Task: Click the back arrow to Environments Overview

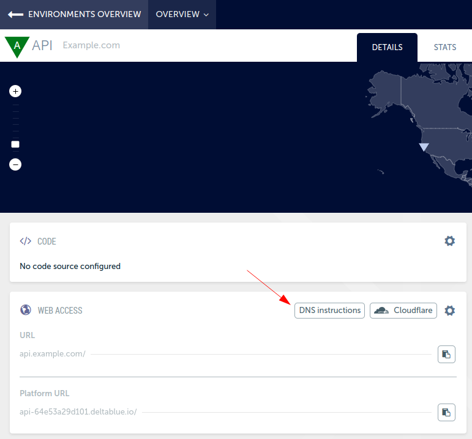Action: pyautogui.click(x=15, y=14)
